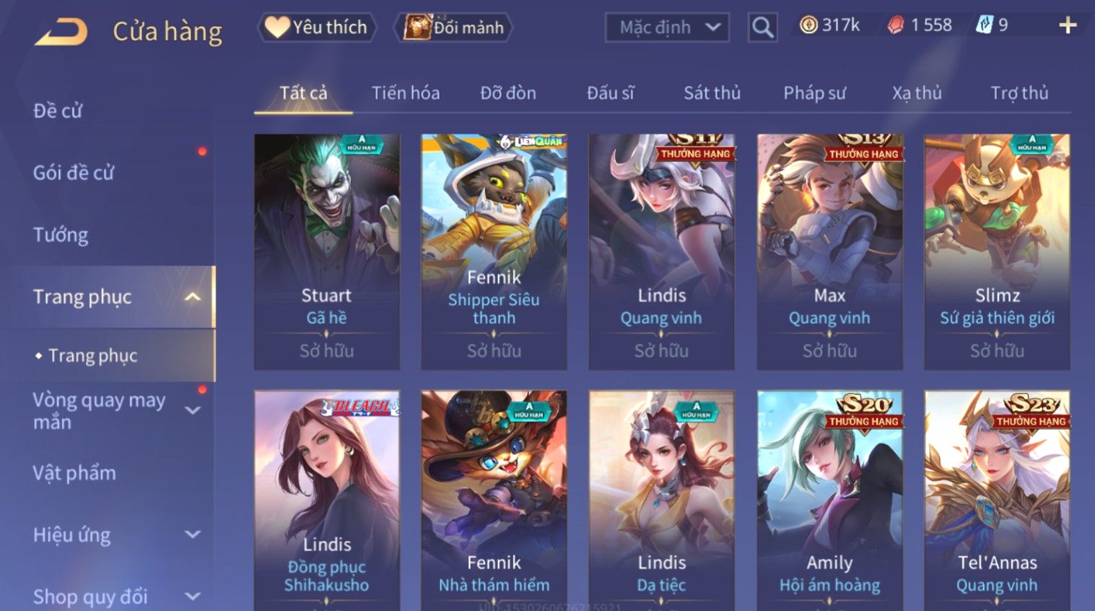Image resolution: width=1095 pixels, height=611 pixels.
Task: Collapse the Trang phục sidebar section
Action: [193, 297]
